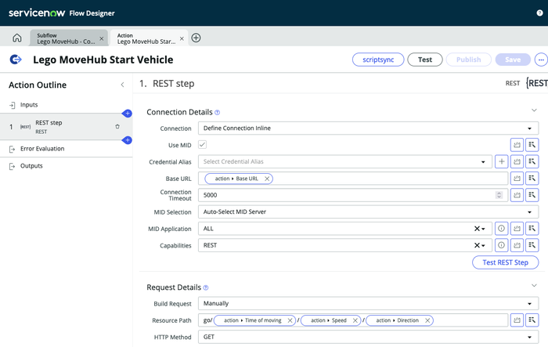Click the action Base URL data pill

tap(239, 179)
